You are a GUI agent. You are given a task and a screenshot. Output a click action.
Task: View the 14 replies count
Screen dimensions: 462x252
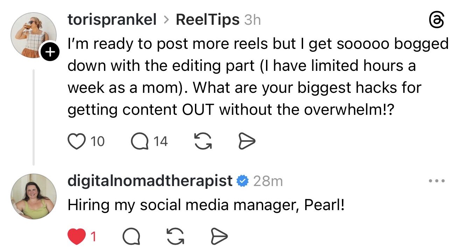160,142
